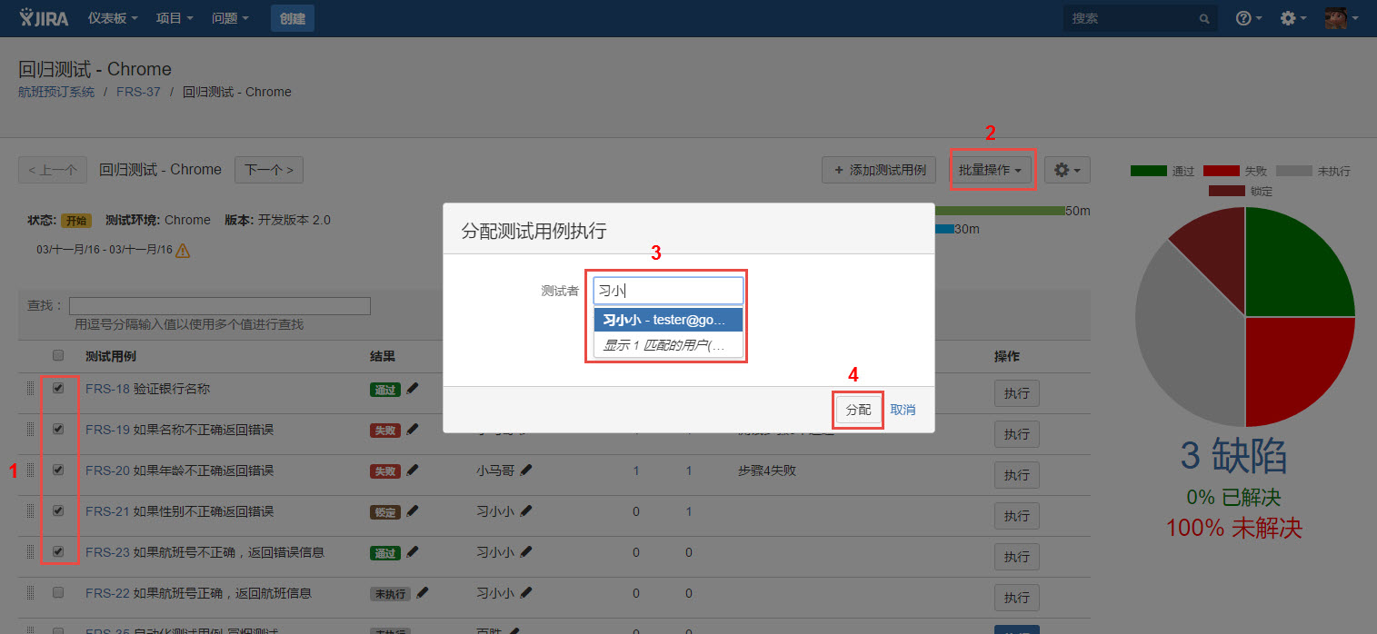Viewport: 1377px width, 634px height.
Task: Open the administration gear menu in header
Action: point(1293,18)
